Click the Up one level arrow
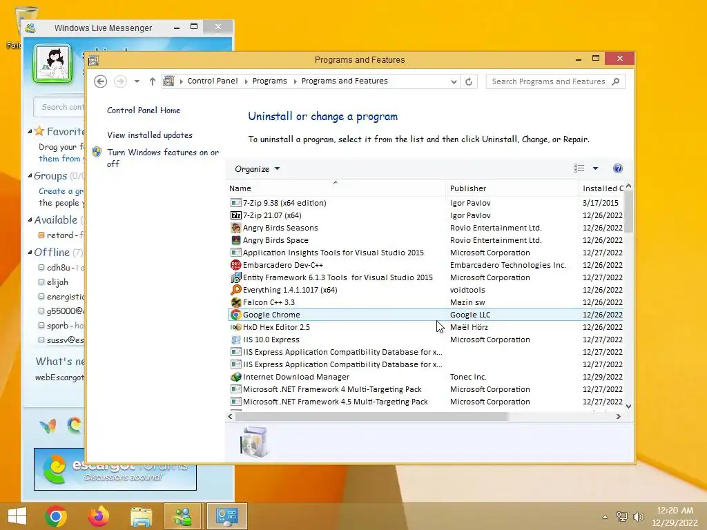Viewport: 707px width, 530px height. pyautogui.click(x=153, y=81)
